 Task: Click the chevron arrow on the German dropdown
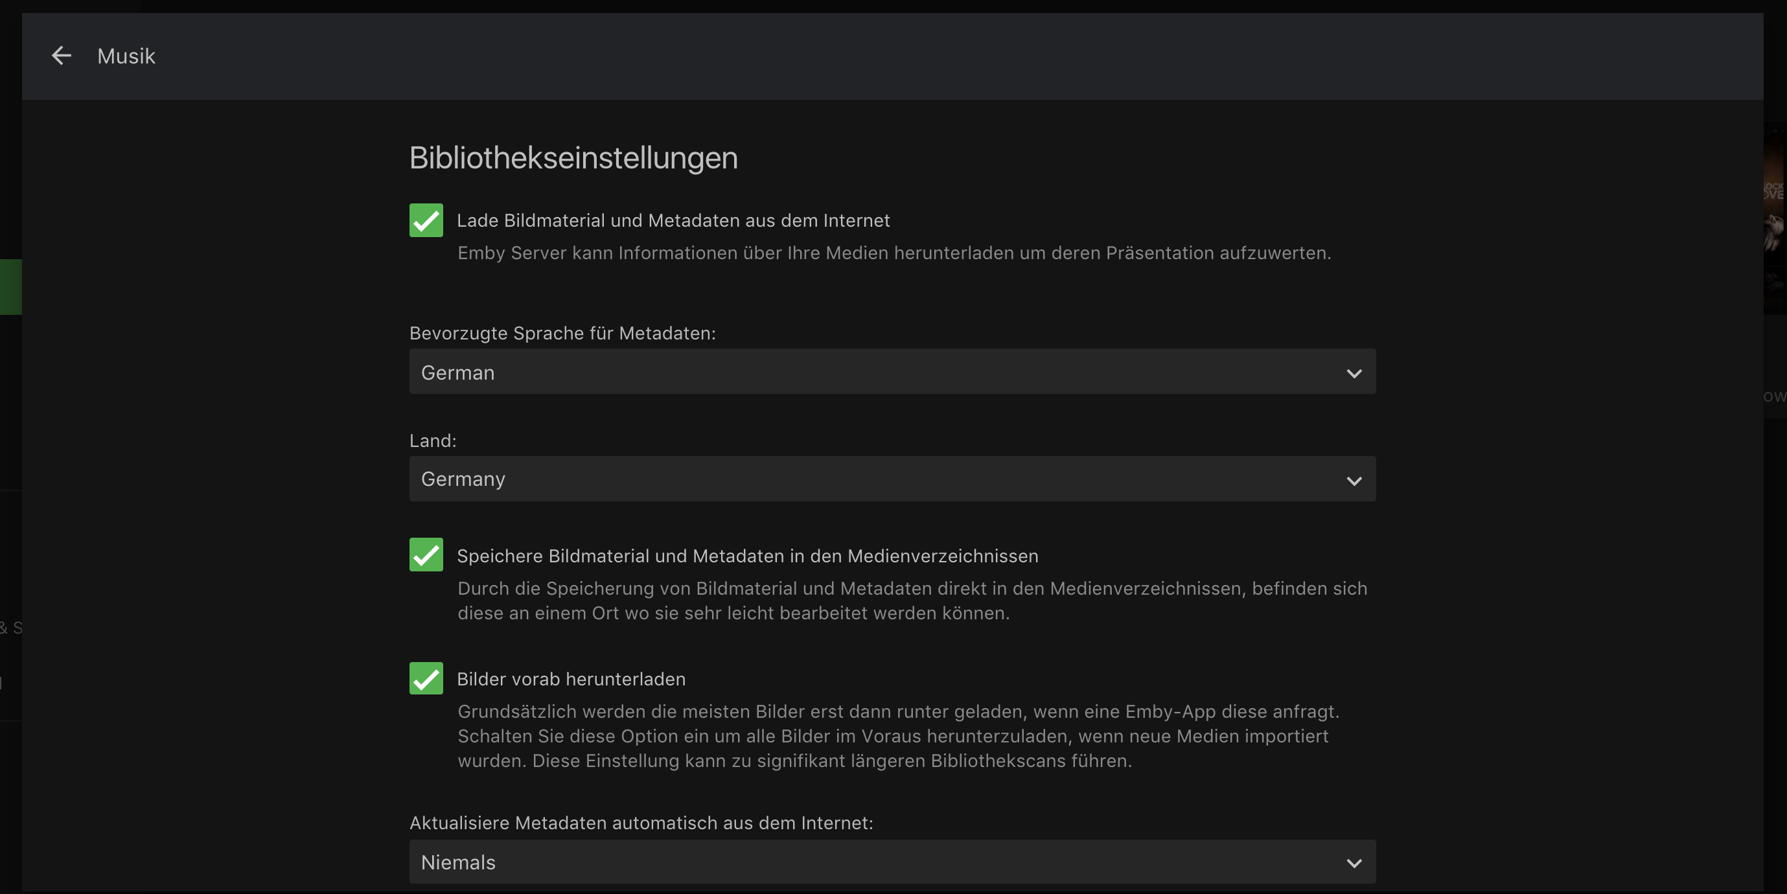pos(1354,373)
